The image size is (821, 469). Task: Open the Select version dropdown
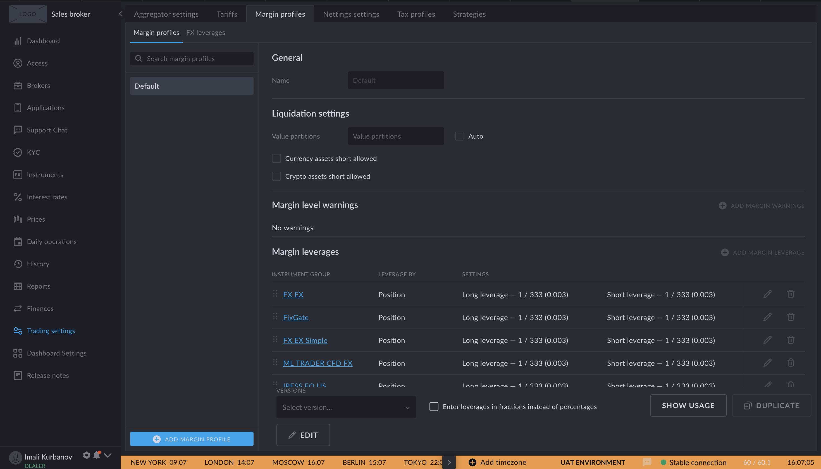[345, 407]
